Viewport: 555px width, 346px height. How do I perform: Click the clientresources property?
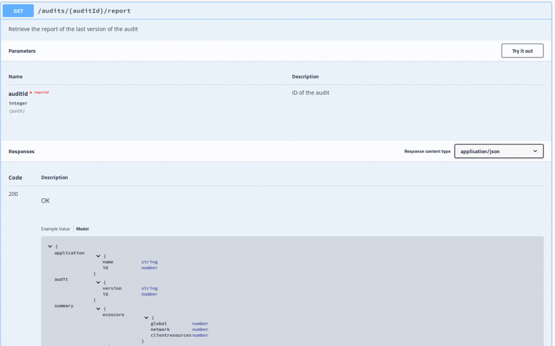pyautogui.click(x=171, y=335)
